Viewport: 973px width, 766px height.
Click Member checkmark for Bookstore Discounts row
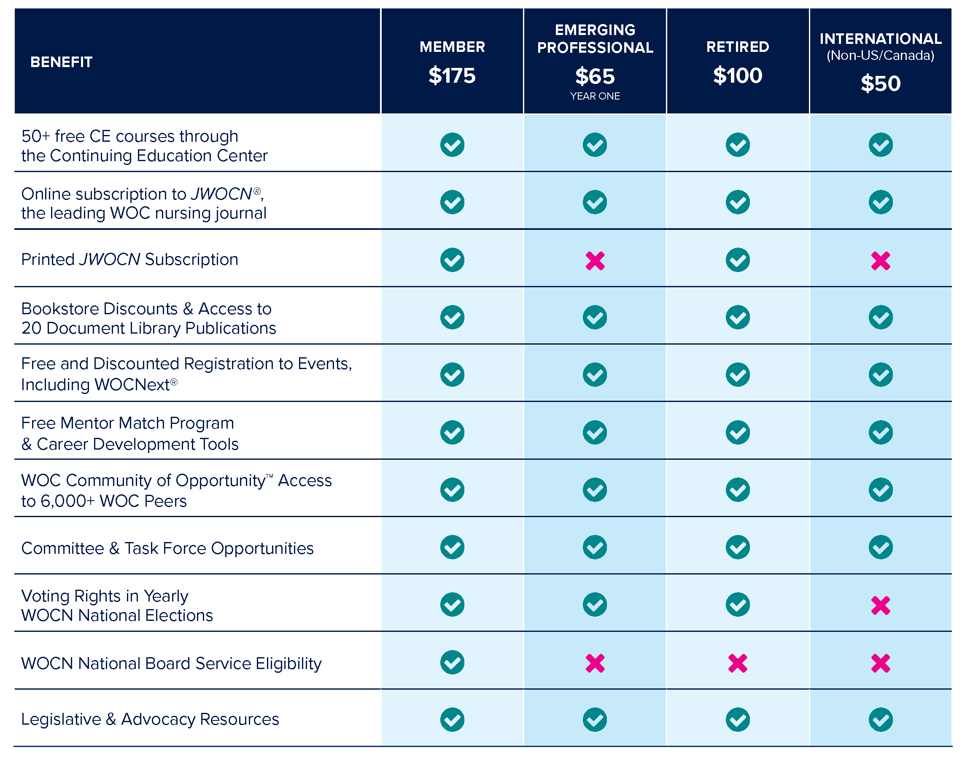(x=452, y=318)
